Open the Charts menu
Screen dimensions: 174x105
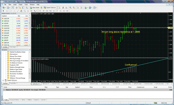pyautogui.click(x=20, y=4)
